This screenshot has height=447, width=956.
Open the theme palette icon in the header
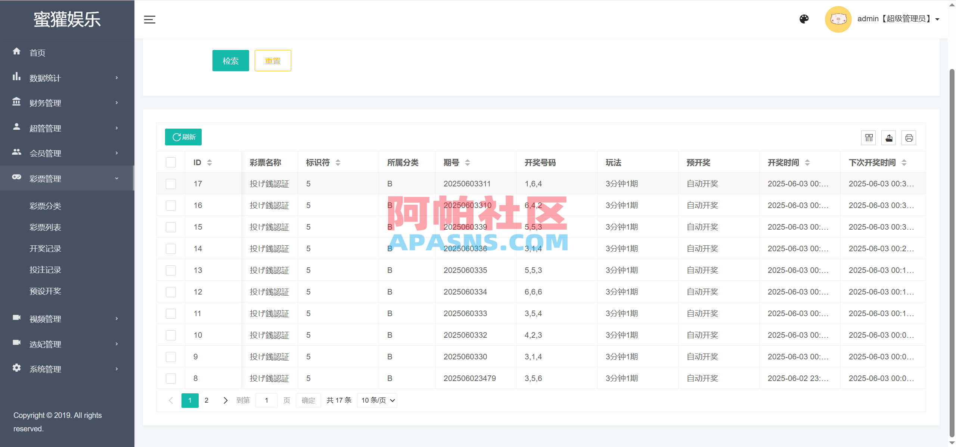[804, 19]
